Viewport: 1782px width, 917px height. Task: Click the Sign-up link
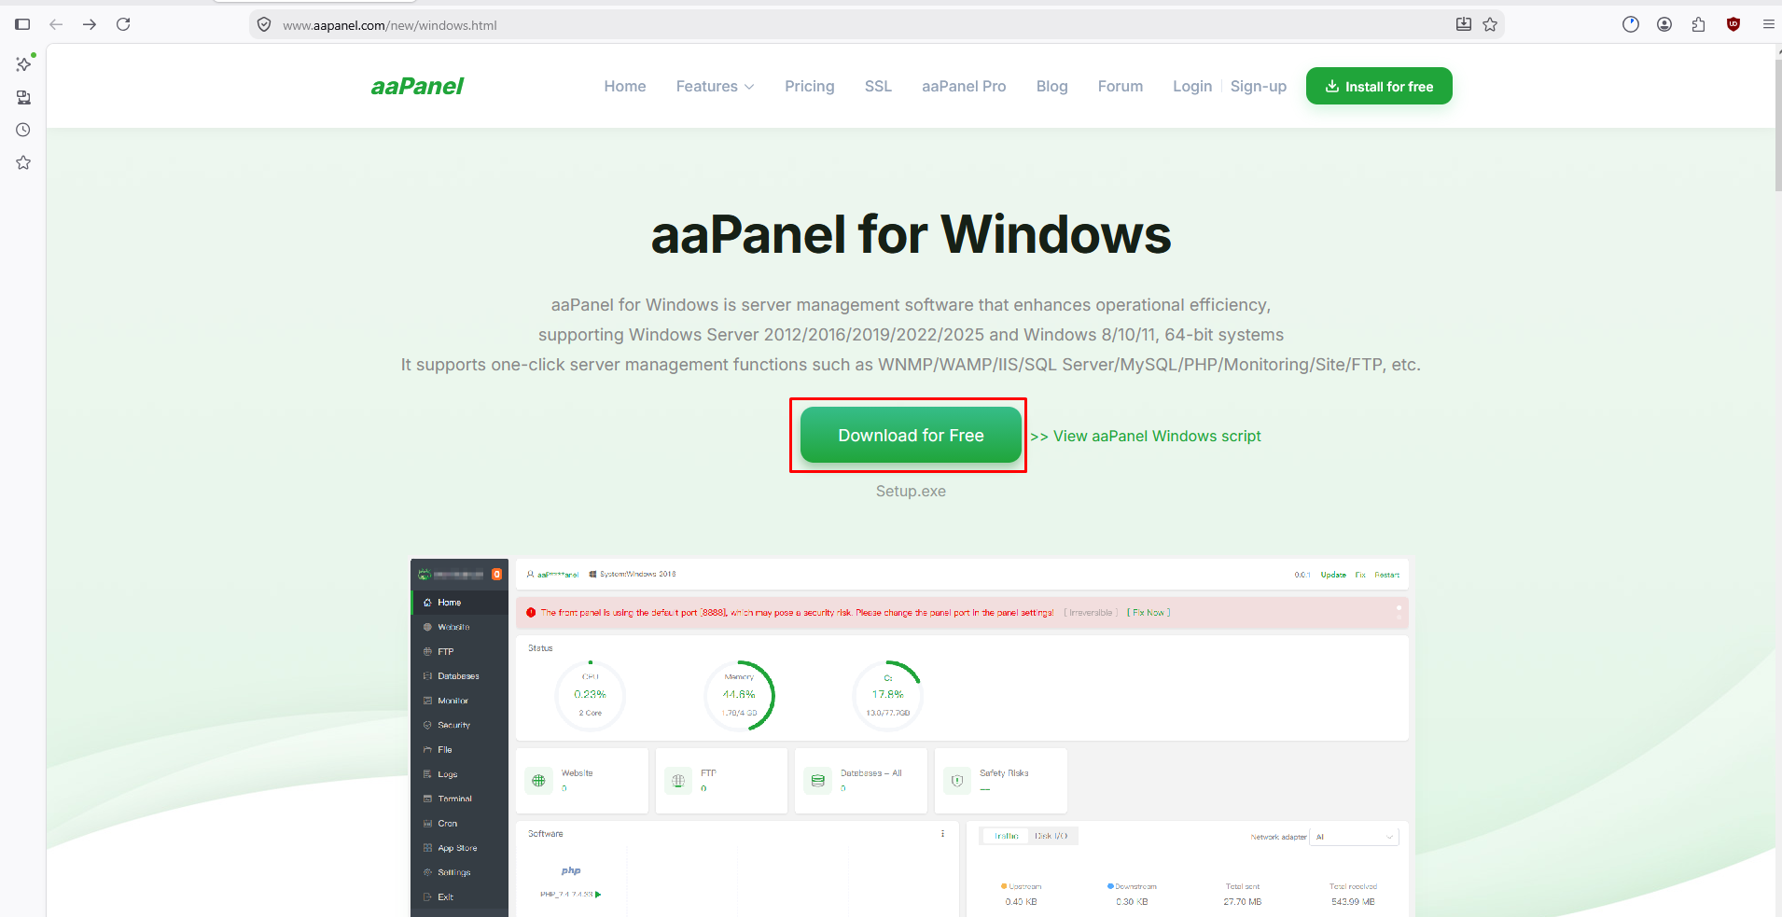[1258, 86]
